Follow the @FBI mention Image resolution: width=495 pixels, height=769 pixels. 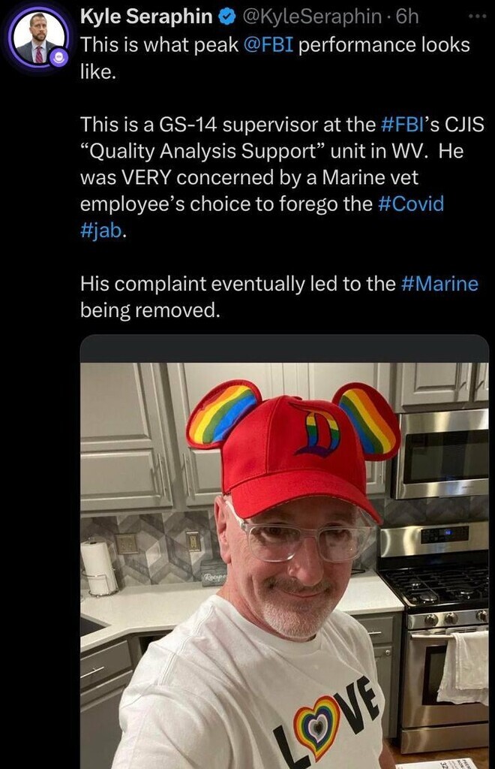[268, 44]
